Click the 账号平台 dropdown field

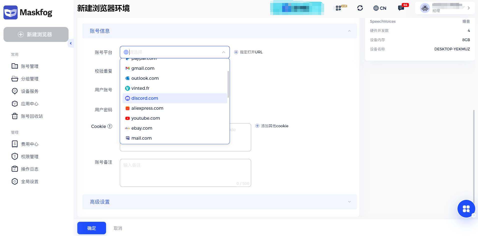click(175, 52)
